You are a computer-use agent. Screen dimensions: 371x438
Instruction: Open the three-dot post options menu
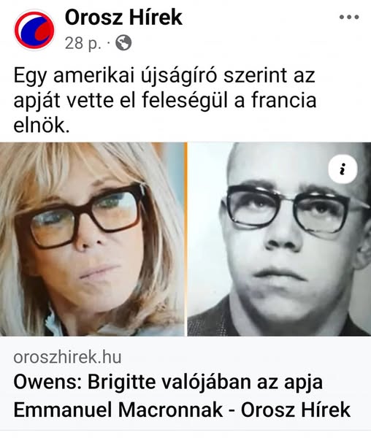coord(349,17)
